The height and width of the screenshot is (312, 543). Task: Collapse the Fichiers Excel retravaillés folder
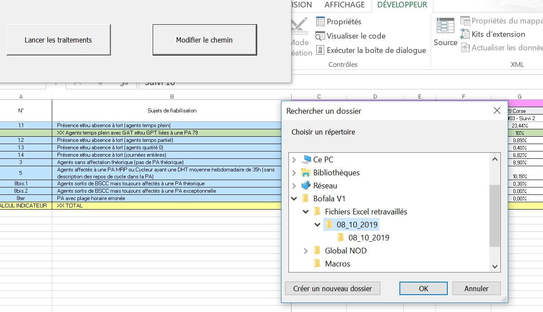click(x=306, y=212)
